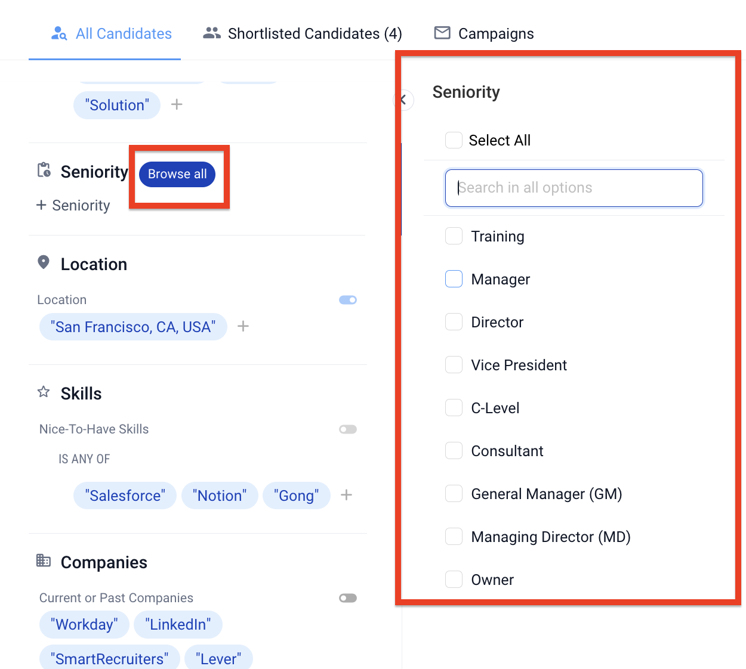Click the plus icon next to "Solution" tag
Image resolution: width=746 pixels, height=669 pixels.
[x=177, y=105]
